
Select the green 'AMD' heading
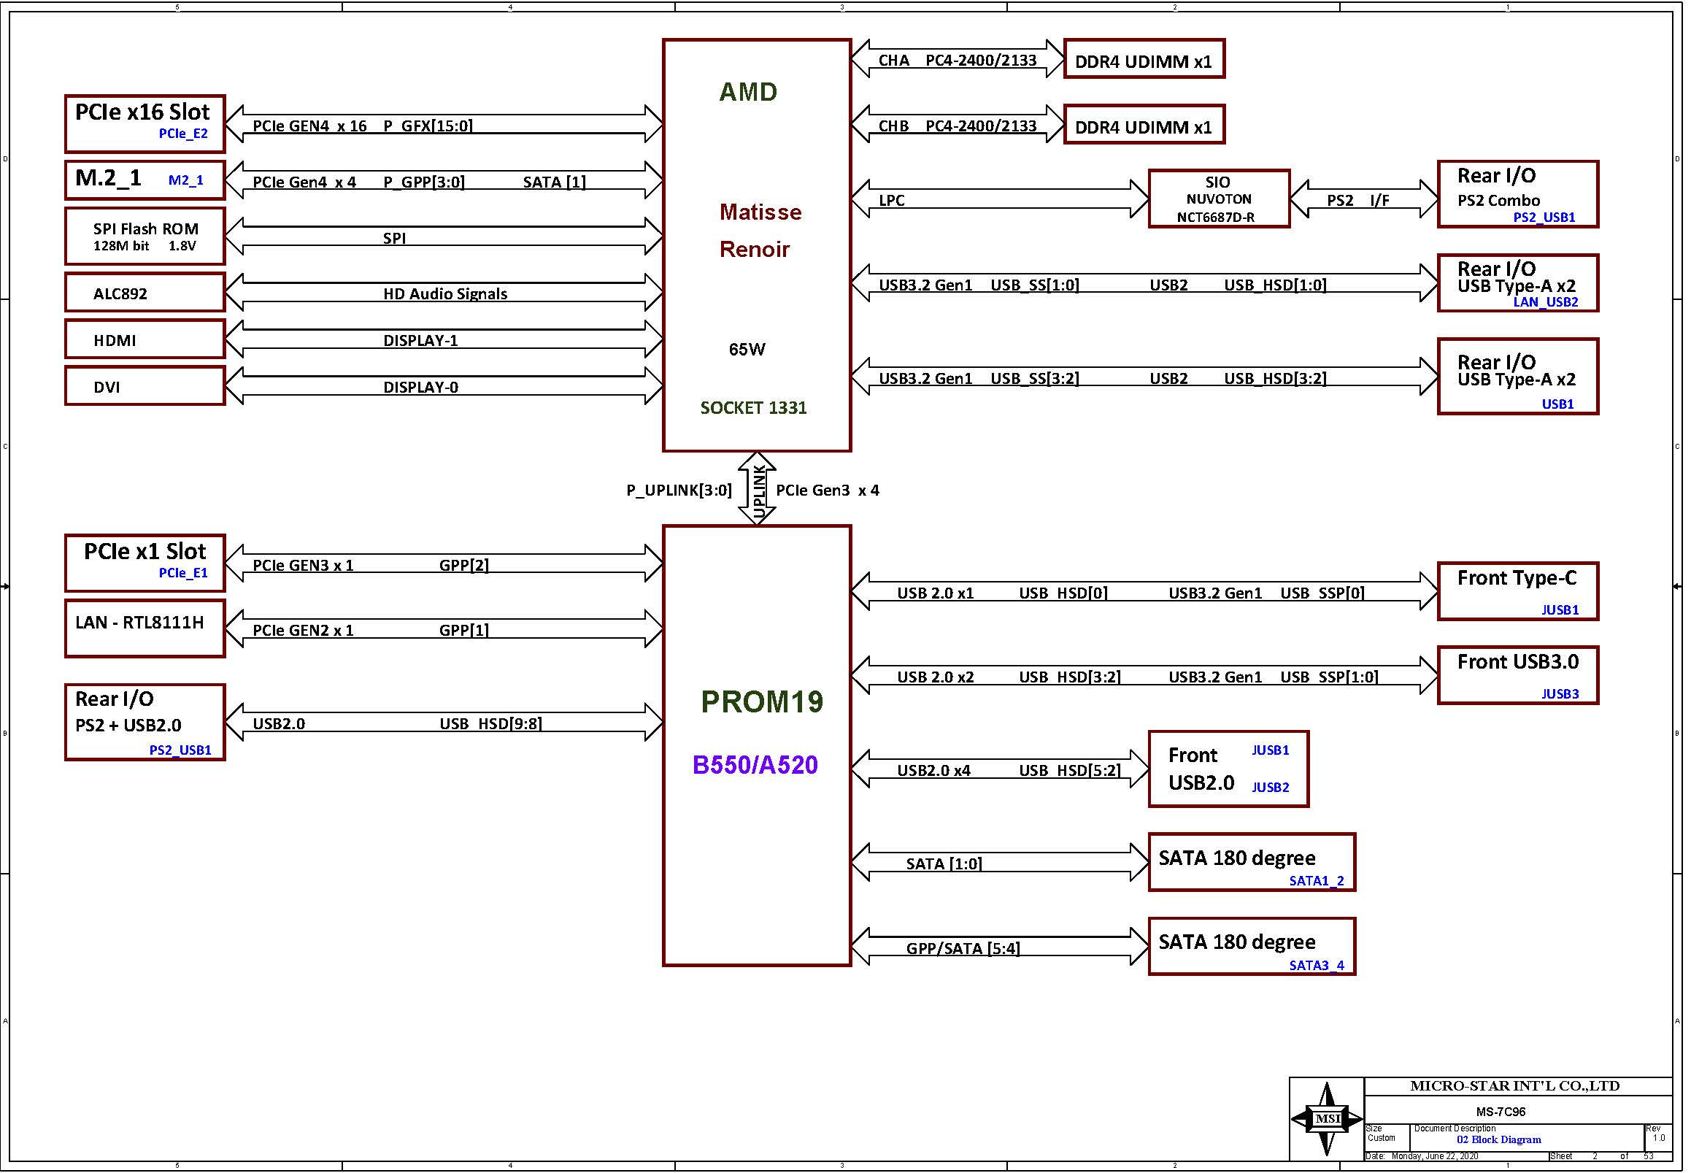(748, 92)
